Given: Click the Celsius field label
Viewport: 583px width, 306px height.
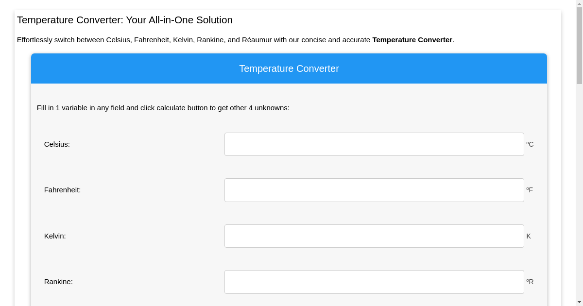Looking at the screenshot, I should (57, 144).
